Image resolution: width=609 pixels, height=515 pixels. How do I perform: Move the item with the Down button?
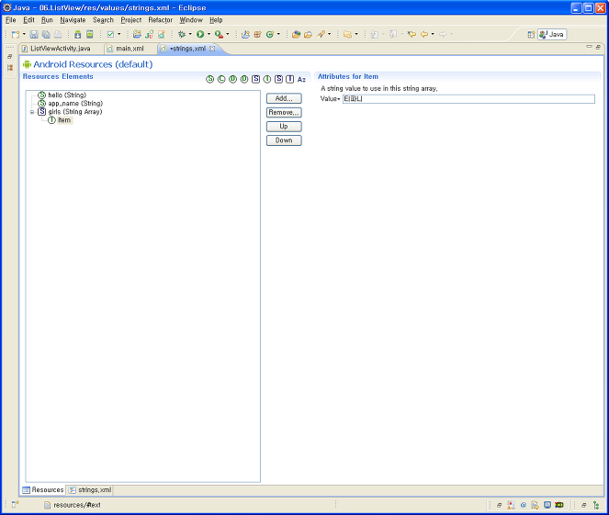point(284,140)
